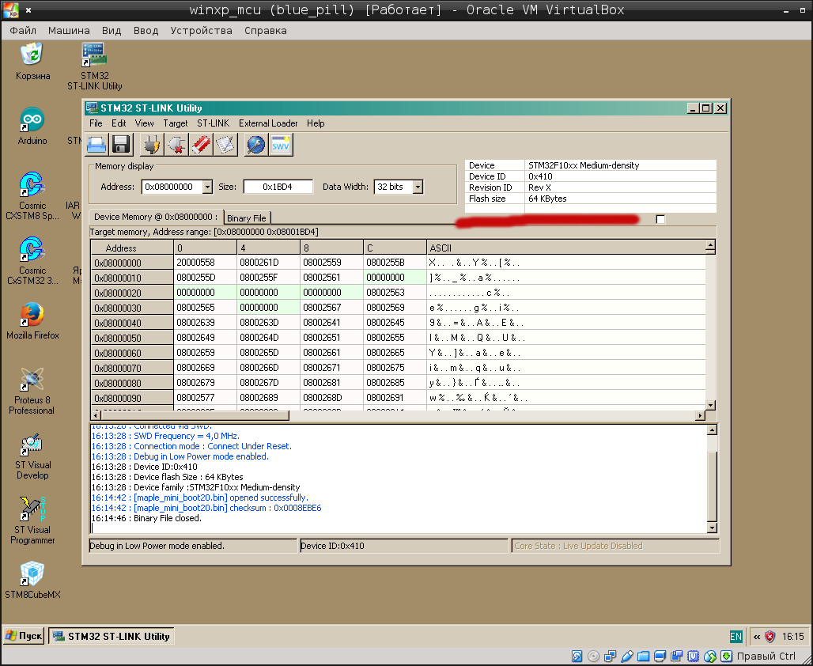Open the ST-LINK firmware update globe icon
The width and height of the screenshot is (813, 666).
click(x=256, y=145)
